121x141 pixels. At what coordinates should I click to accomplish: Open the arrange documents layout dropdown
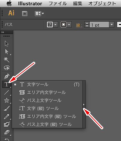point(39,14)
